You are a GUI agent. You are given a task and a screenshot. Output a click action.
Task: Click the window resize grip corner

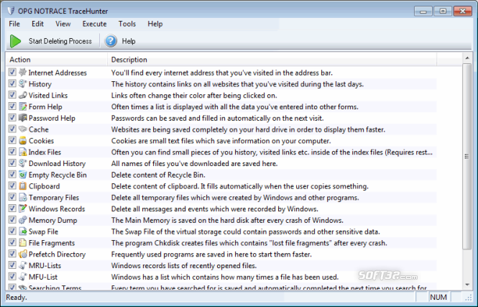click(x=468, y=298)
